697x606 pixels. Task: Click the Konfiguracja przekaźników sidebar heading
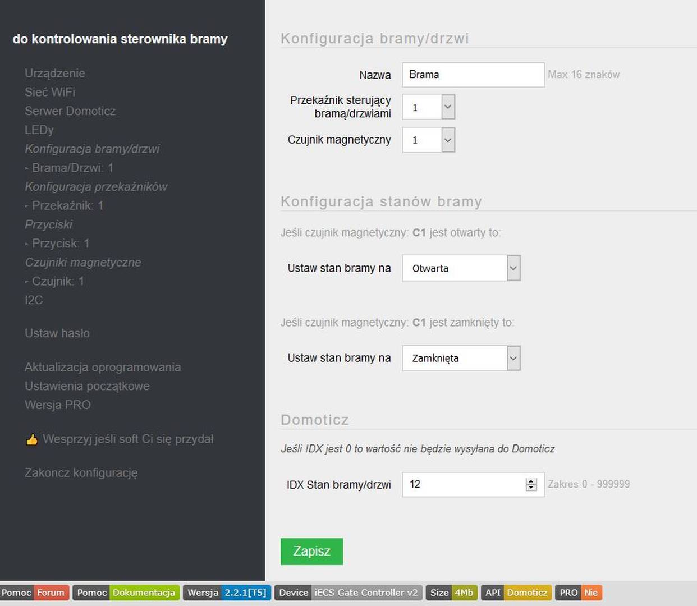[x=96, y=187]
